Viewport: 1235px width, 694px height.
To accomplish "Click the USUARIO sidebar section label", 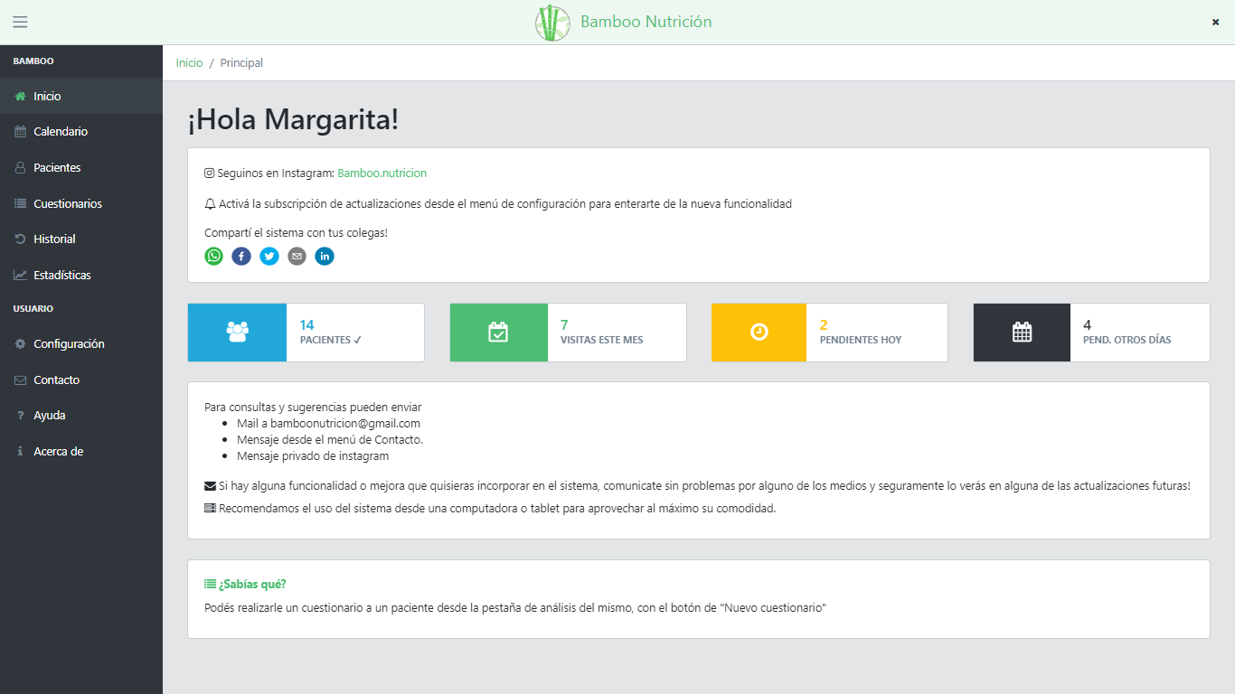I will pos(33,309).
